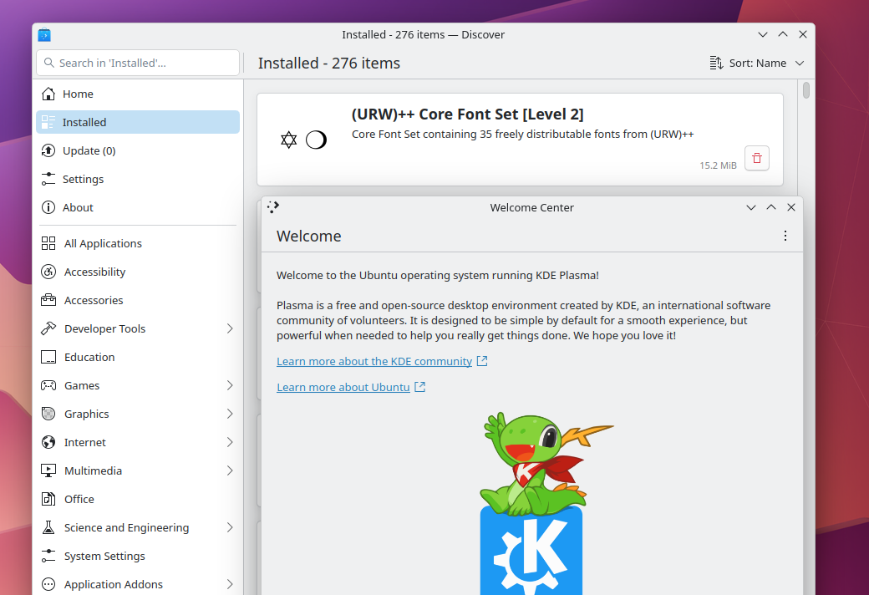The image size is (869, 595).
Task: Browse the Office category
Action: coord(138,499)
